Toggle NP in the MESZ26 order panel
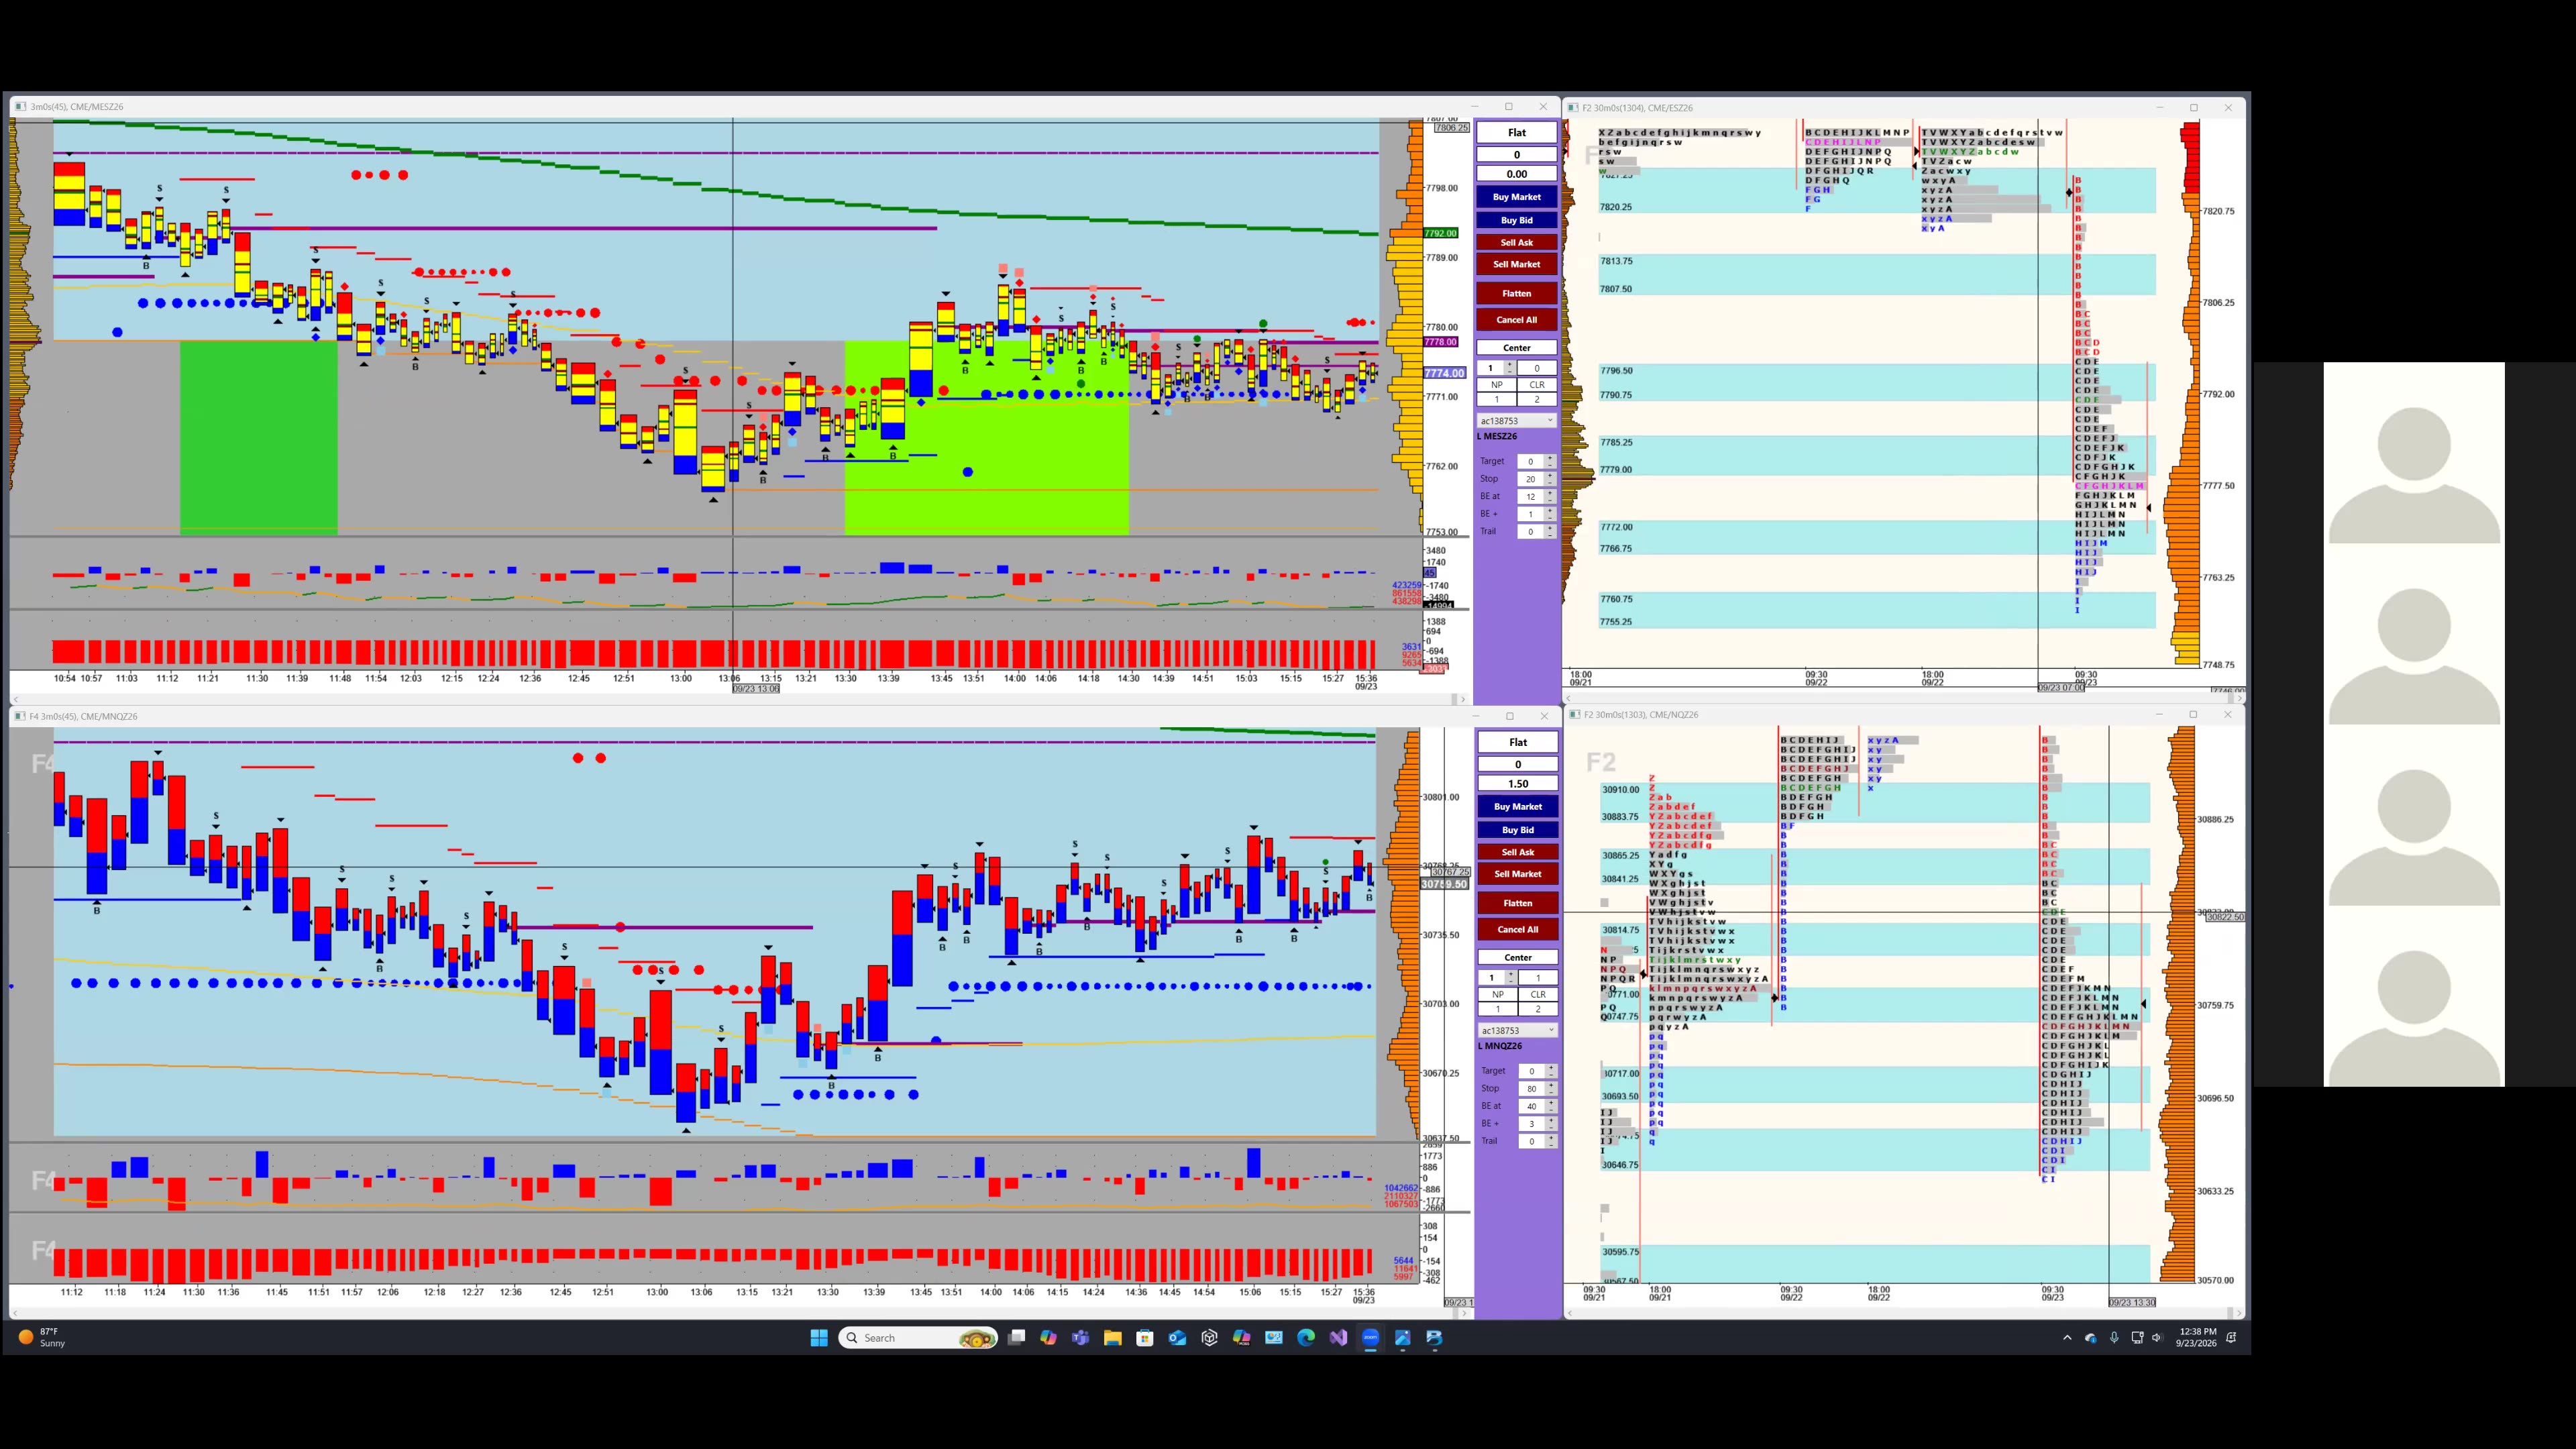 tap(1497, 385)
